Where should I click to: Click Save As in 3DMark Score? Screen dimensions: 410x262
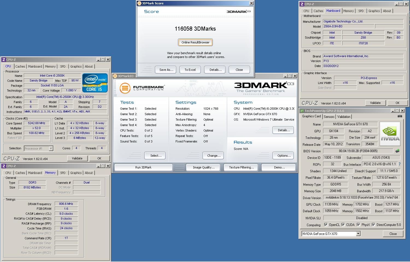coord(166,70)
